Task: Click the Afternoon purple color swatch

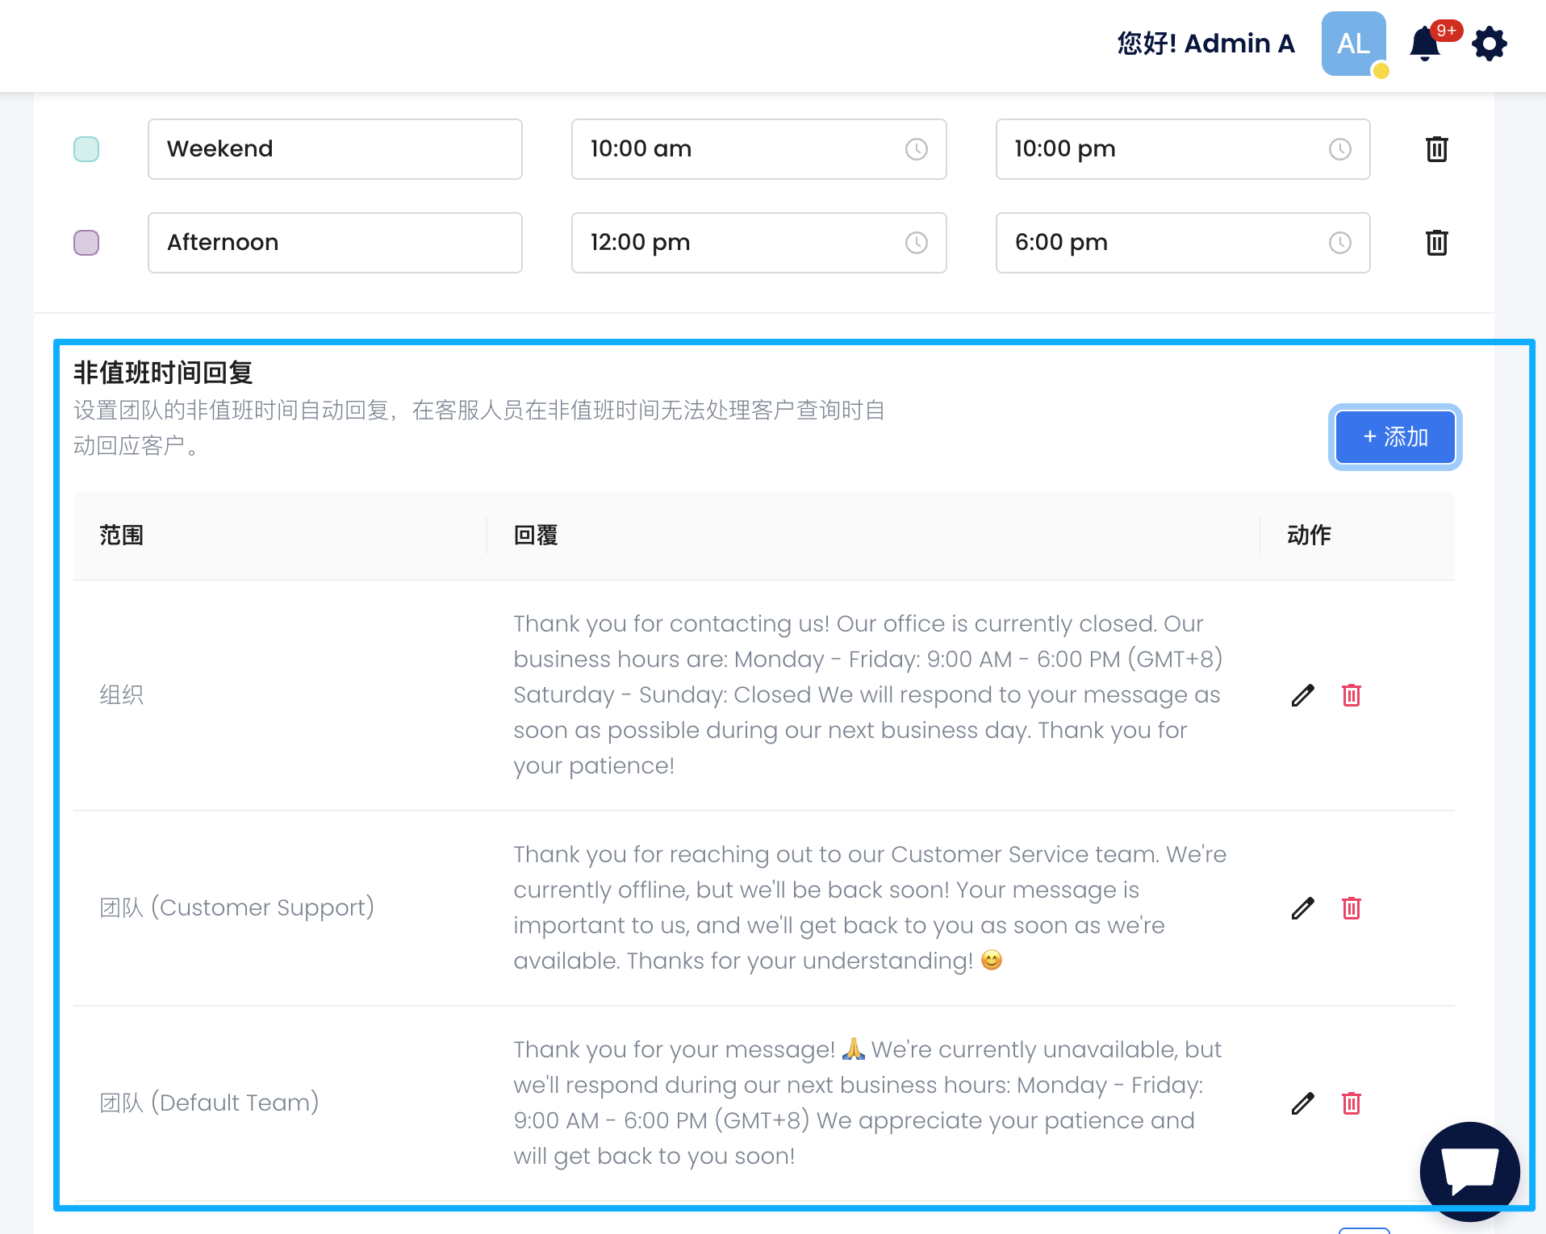Action: (86, 243)
